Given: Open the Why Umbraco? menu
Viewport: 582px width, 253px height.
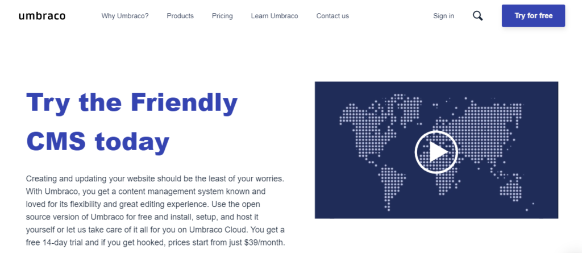Looking at the screenshot, I should 125,16.
